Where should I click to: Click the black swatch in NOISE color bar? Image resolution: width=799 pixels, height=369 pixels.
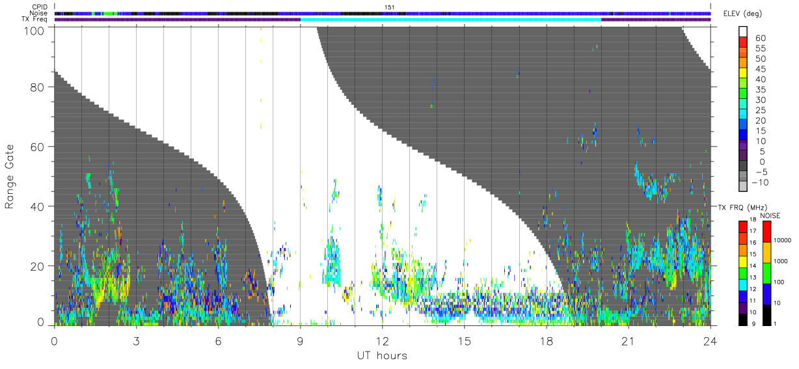point(766,314)
